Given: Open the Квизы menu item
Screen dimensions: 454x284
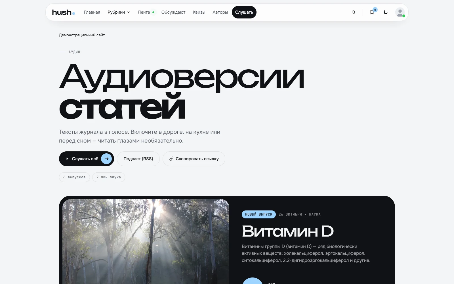Looking at the screenshot, I should [199, 12].
